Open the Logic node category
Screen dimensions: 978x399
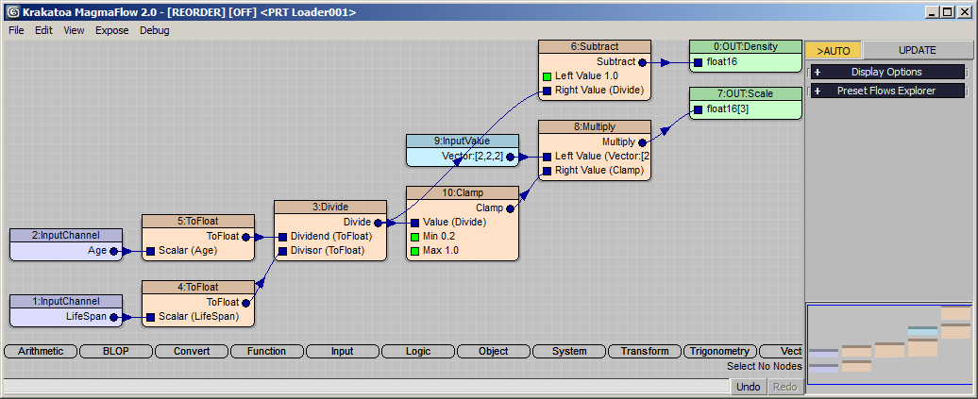(418, 352)
